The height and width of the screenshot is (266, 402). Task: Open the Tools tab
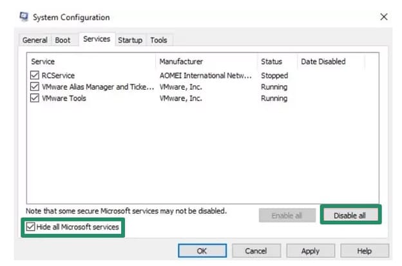click(158, 40)
